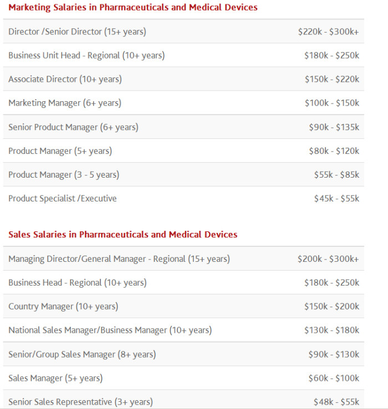Select the Marketing Manager (6+ years) row

point(183,103)
